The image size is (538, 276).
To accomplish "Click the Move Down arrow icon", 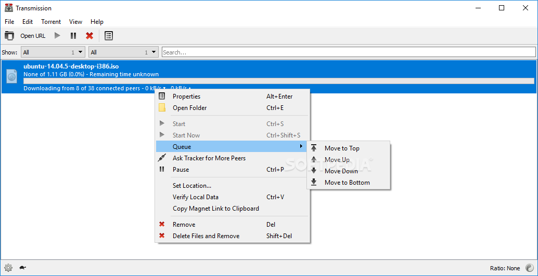I will coord(314,171).
